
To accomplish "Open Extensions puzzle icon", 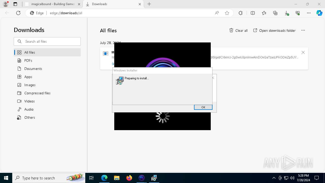I will pos(240,13).
